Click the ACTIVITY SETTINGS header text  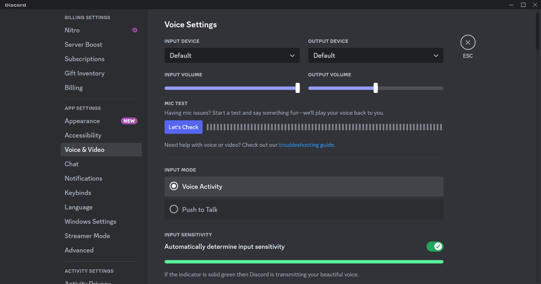[x=89, y=271]
